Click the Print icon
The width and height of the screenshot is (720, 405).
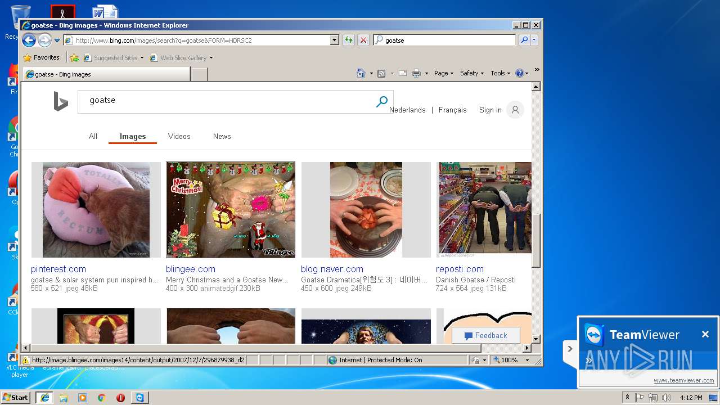[416, 73]
